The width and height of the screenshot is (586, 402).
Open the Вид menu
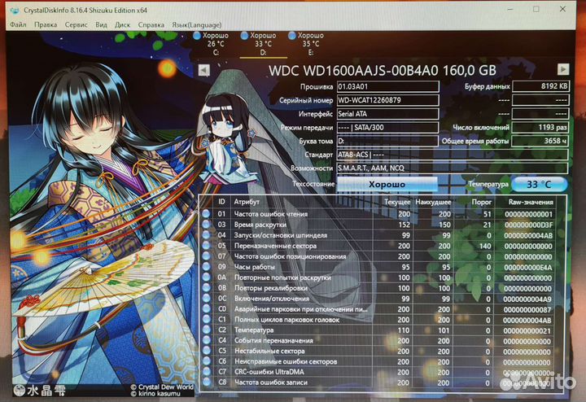click(101, 24)
